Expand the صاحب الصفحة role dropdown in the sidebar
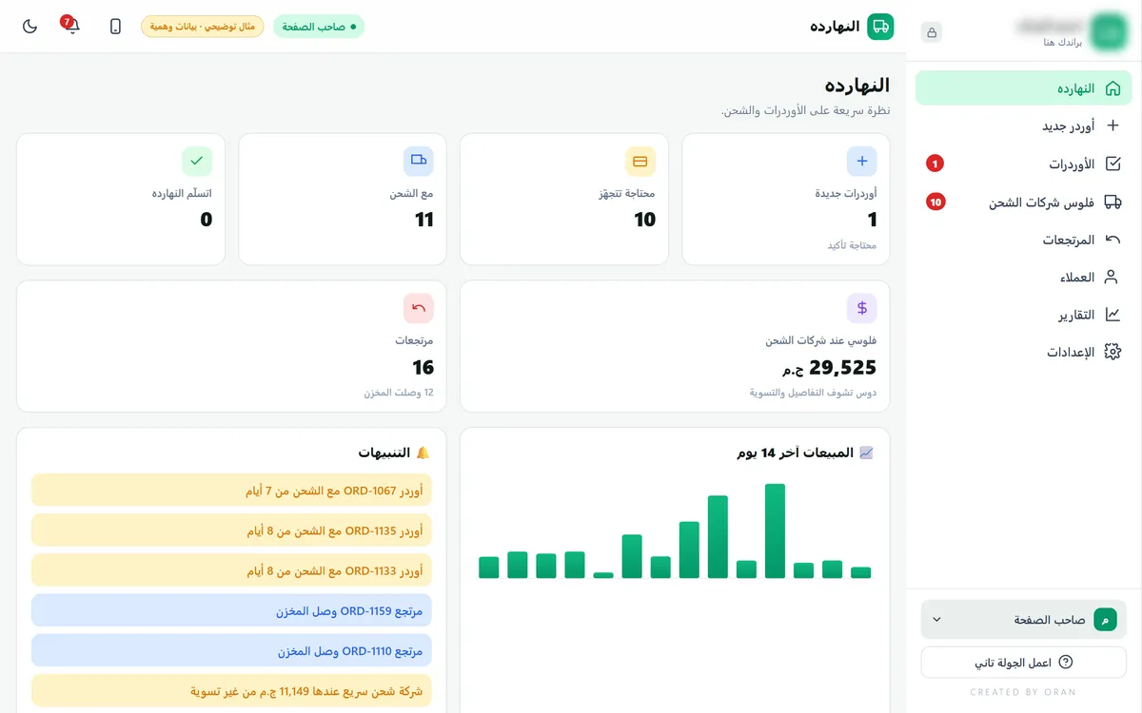This screenshot has width=1142, height=713. tap(1024, 619)
